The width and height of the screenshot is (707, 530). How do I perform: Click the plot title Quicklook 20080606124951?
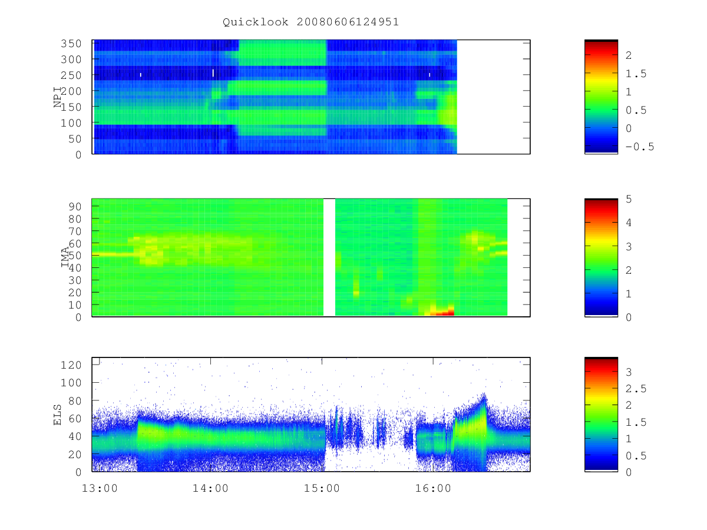(311, 22)
